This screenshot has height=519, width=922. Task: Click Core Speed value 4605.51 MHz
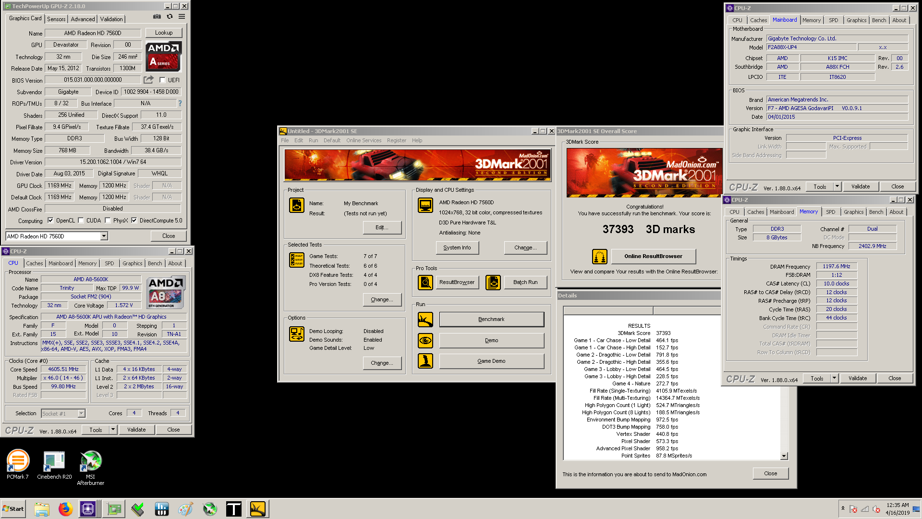63,370
